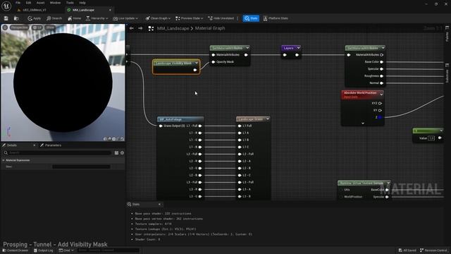The image size is (451, 254).
Task: Close the Stats panel tab
Action: pyautogui.click(x=160, y=204)
